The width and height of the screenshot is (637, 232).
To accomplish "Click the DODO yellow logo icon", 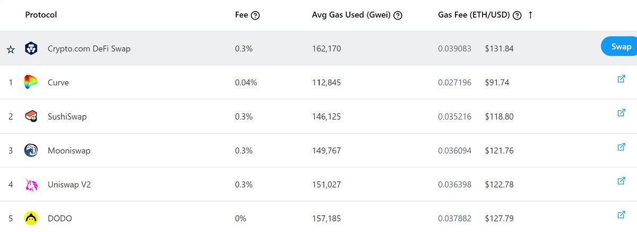I will (x=31, y=218).
